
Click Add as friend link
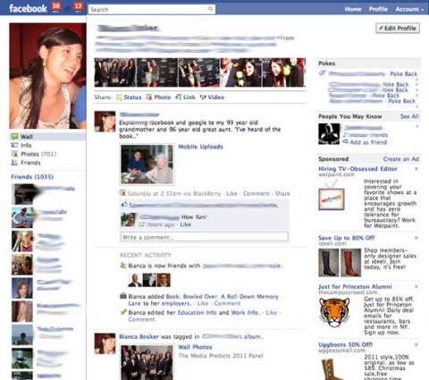click(365, 142)
